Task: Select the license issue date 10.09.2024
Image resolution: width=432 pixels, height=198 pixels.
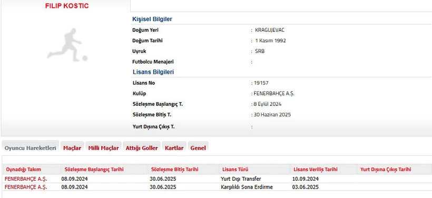Action: tap(305, 179)
